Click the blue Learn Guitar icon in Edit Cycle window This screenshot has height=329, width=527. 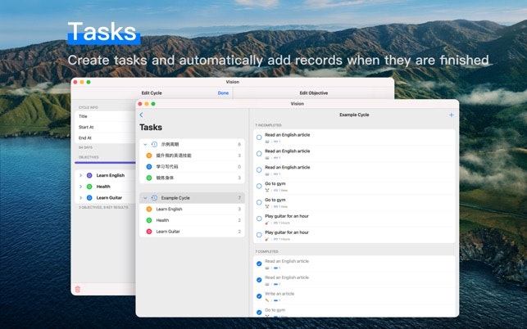(89, 198)
